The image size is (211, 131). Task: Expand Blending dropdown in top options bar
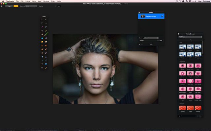tap(31, 6)
